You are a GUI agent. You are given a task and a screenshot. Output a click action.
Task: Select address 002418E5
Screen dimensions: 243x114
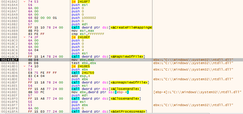(9, 85)
